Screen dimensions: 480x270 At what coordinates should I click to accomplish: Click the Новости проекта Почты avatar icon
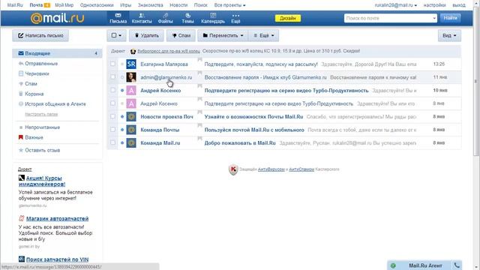tap(131, 117)
